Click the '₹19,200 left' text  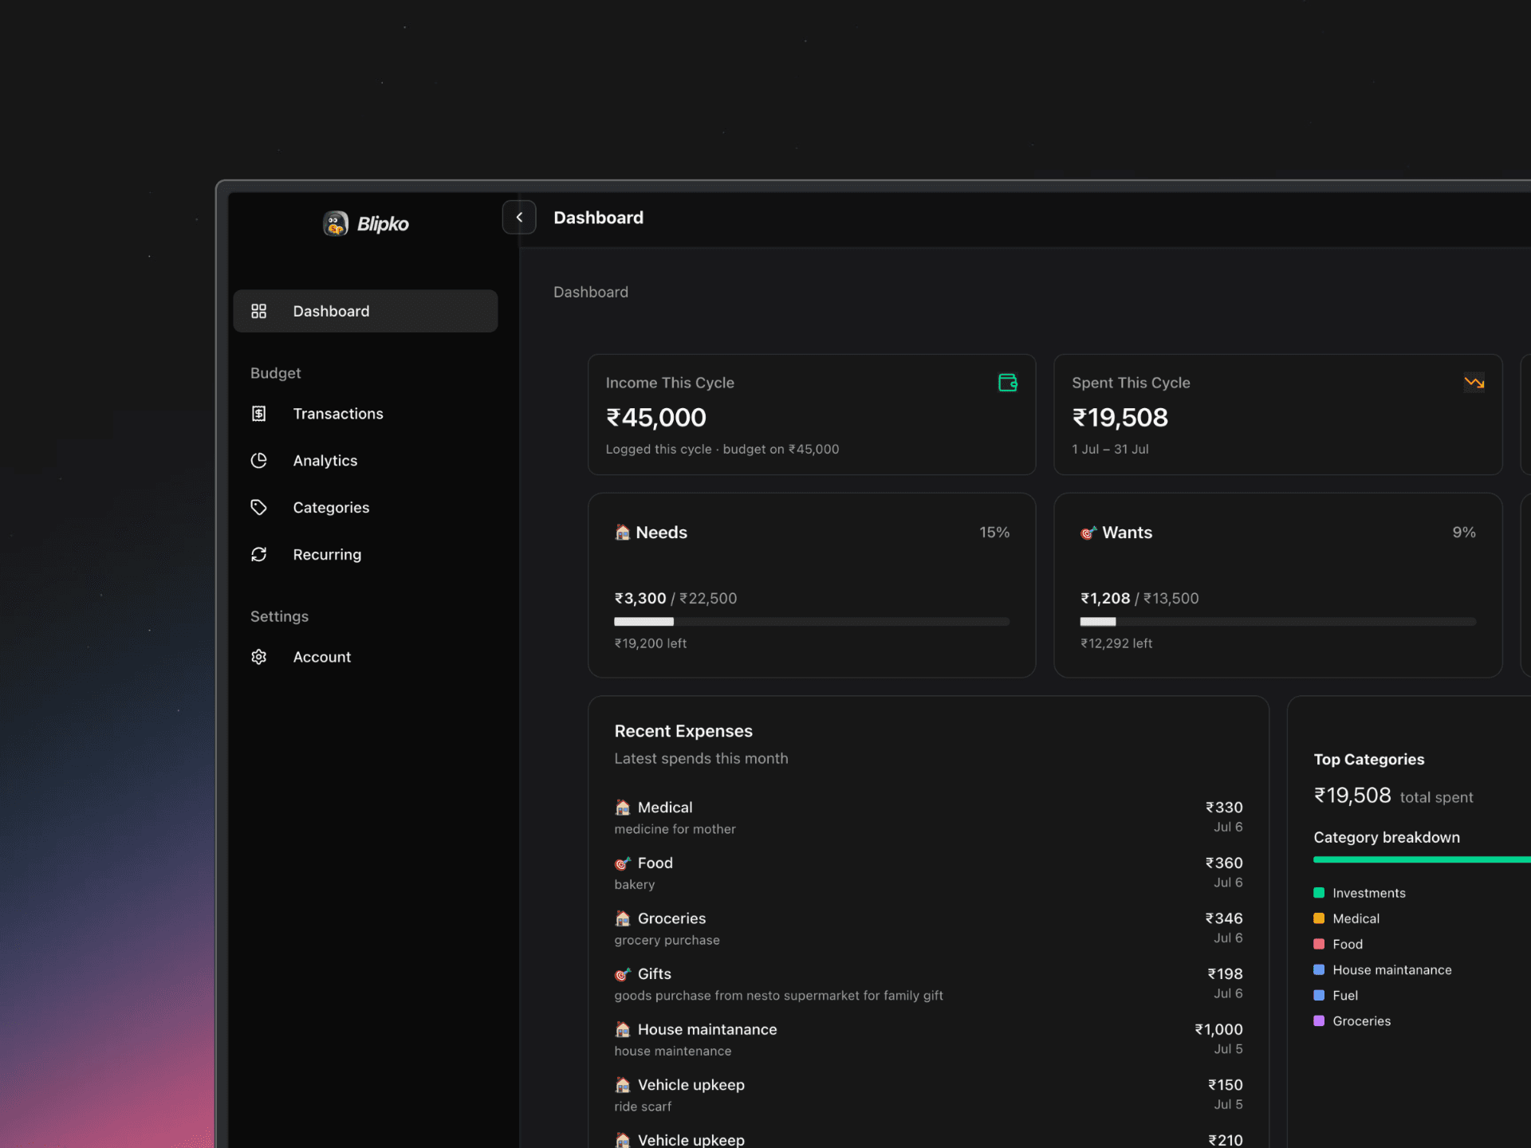pyautogui.click(x=650, y=643)
